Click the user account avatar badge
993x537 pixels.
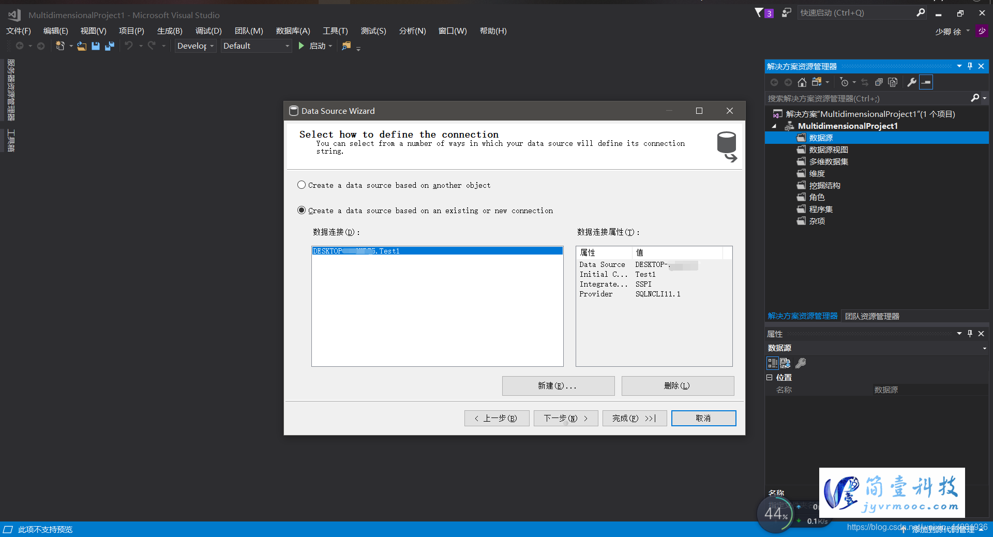coord(982,31)
